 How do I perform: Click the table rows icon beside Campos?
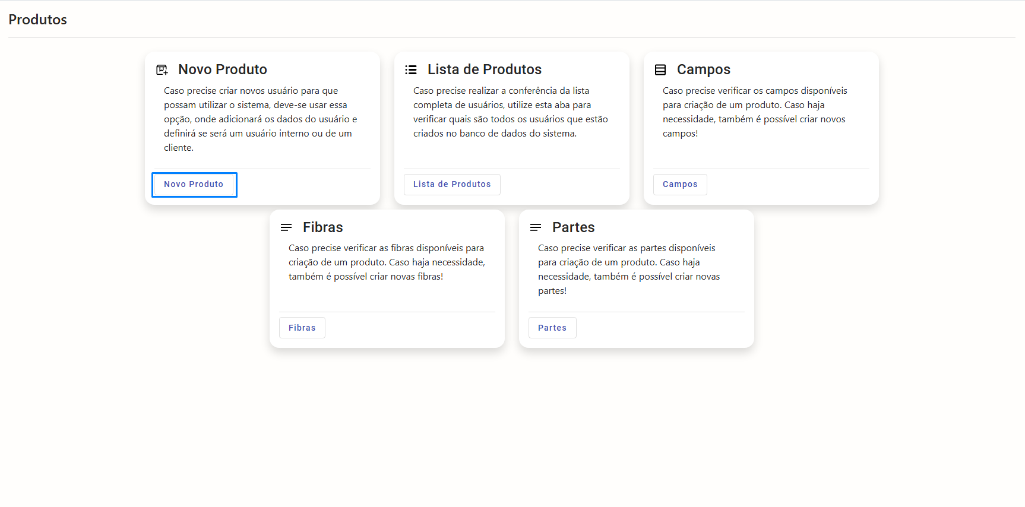[x=660, y=70]
